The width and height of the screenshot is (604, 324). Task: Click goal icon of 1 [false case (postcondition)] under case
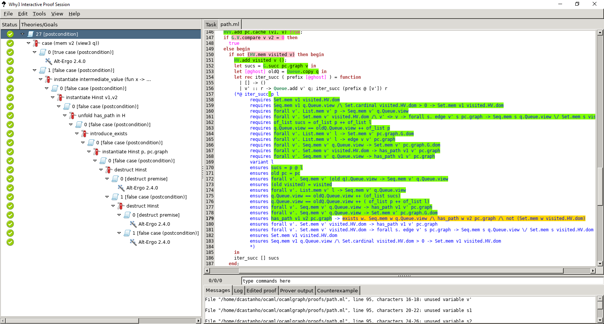(x=43, y=70)
